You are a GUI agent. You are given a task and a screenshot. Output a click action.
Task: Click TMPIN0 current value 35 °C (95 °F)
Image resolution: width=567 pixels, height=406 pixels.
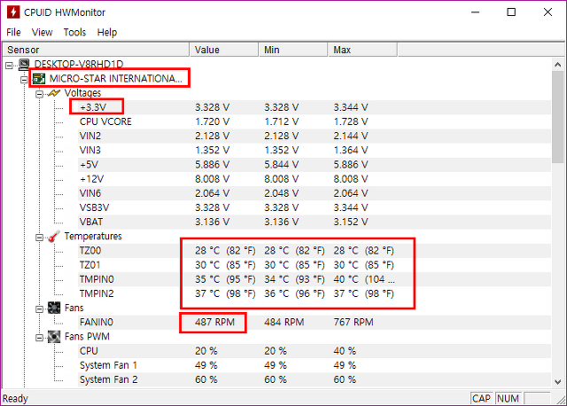point(225,279)
